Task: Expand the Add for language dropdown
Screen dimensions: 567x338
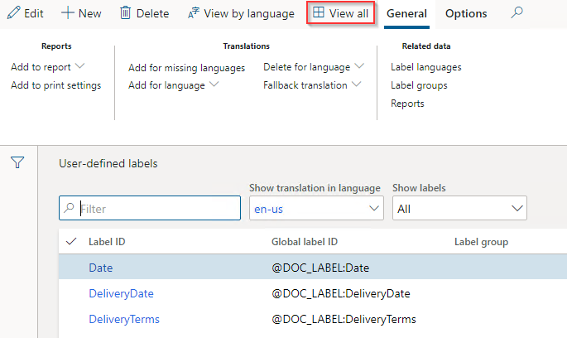Action: pyautogui.click(x=214, y=84)
